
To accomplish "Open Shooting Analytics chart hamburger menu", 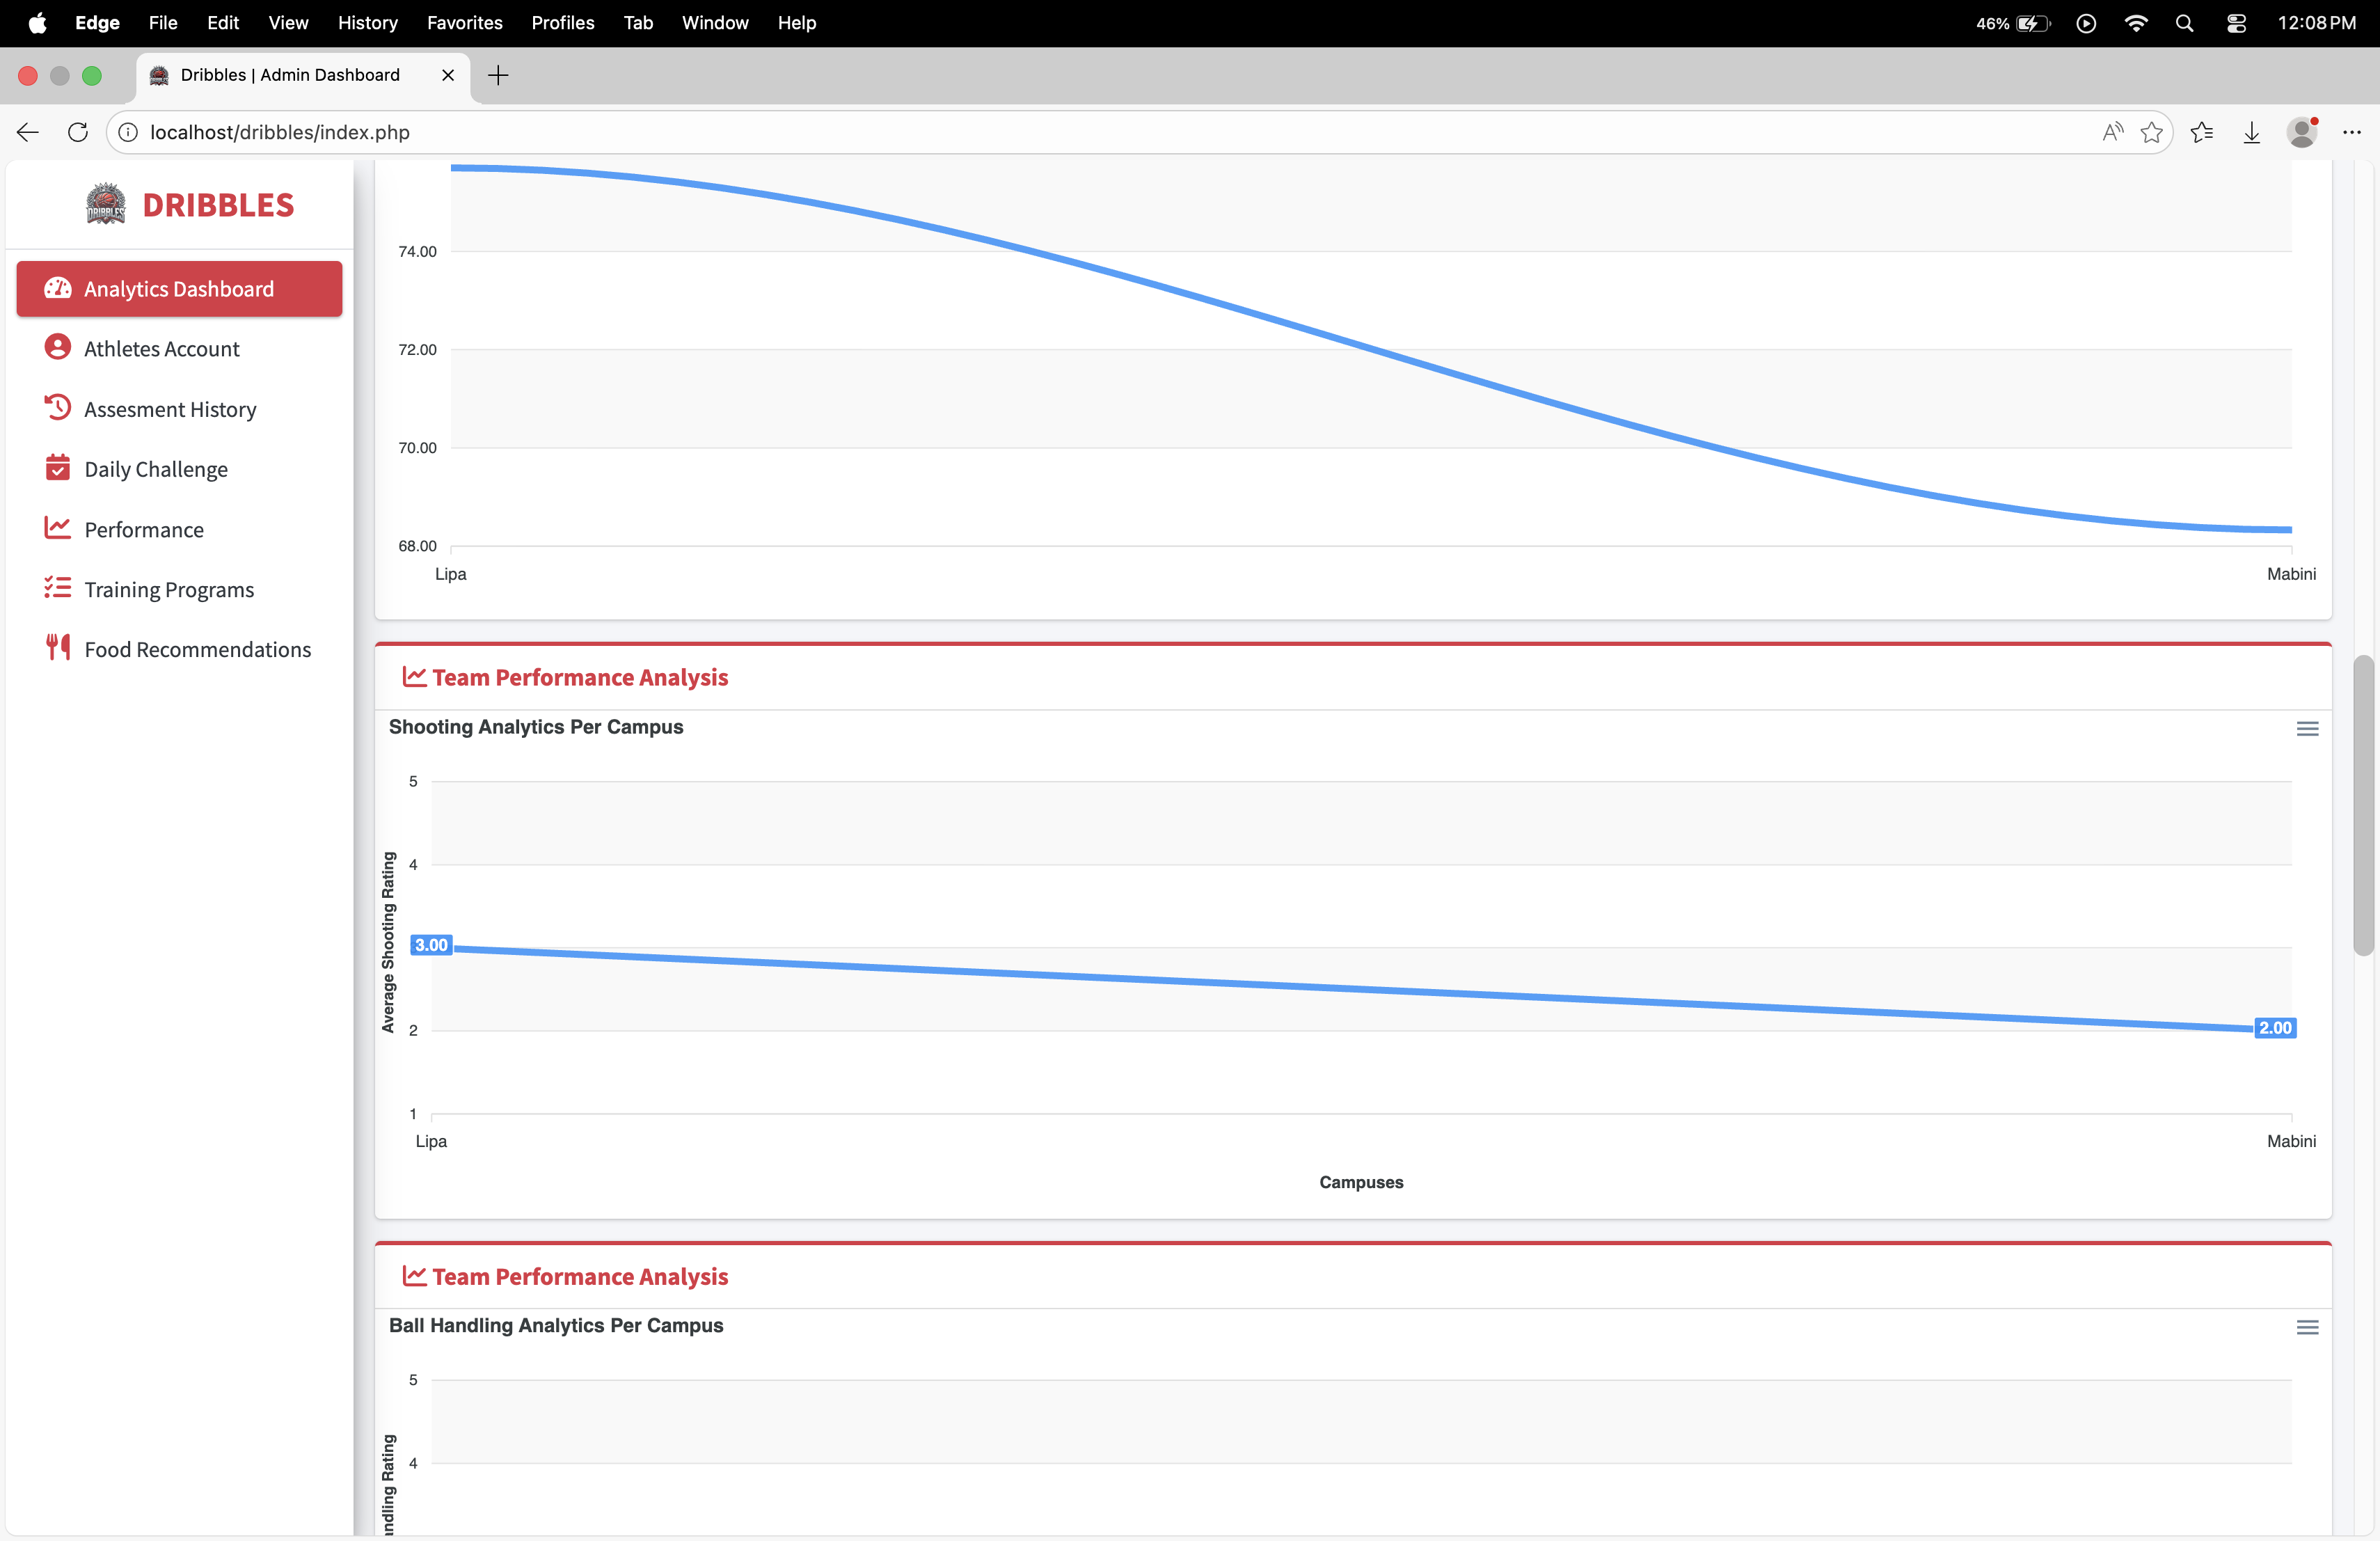I will 2307,729.
